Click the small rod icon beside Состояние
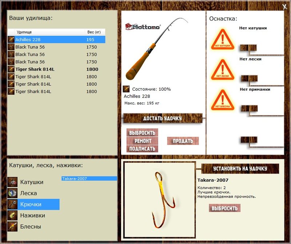291x244 pixels. pyautogui.click(x=126, y=89)
